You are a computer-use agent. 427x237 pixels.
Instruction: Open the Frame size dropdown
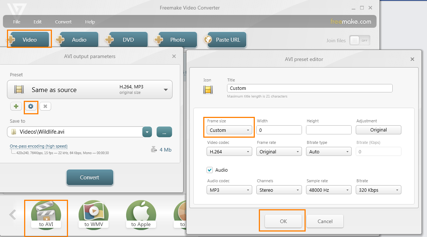[229, 130]
